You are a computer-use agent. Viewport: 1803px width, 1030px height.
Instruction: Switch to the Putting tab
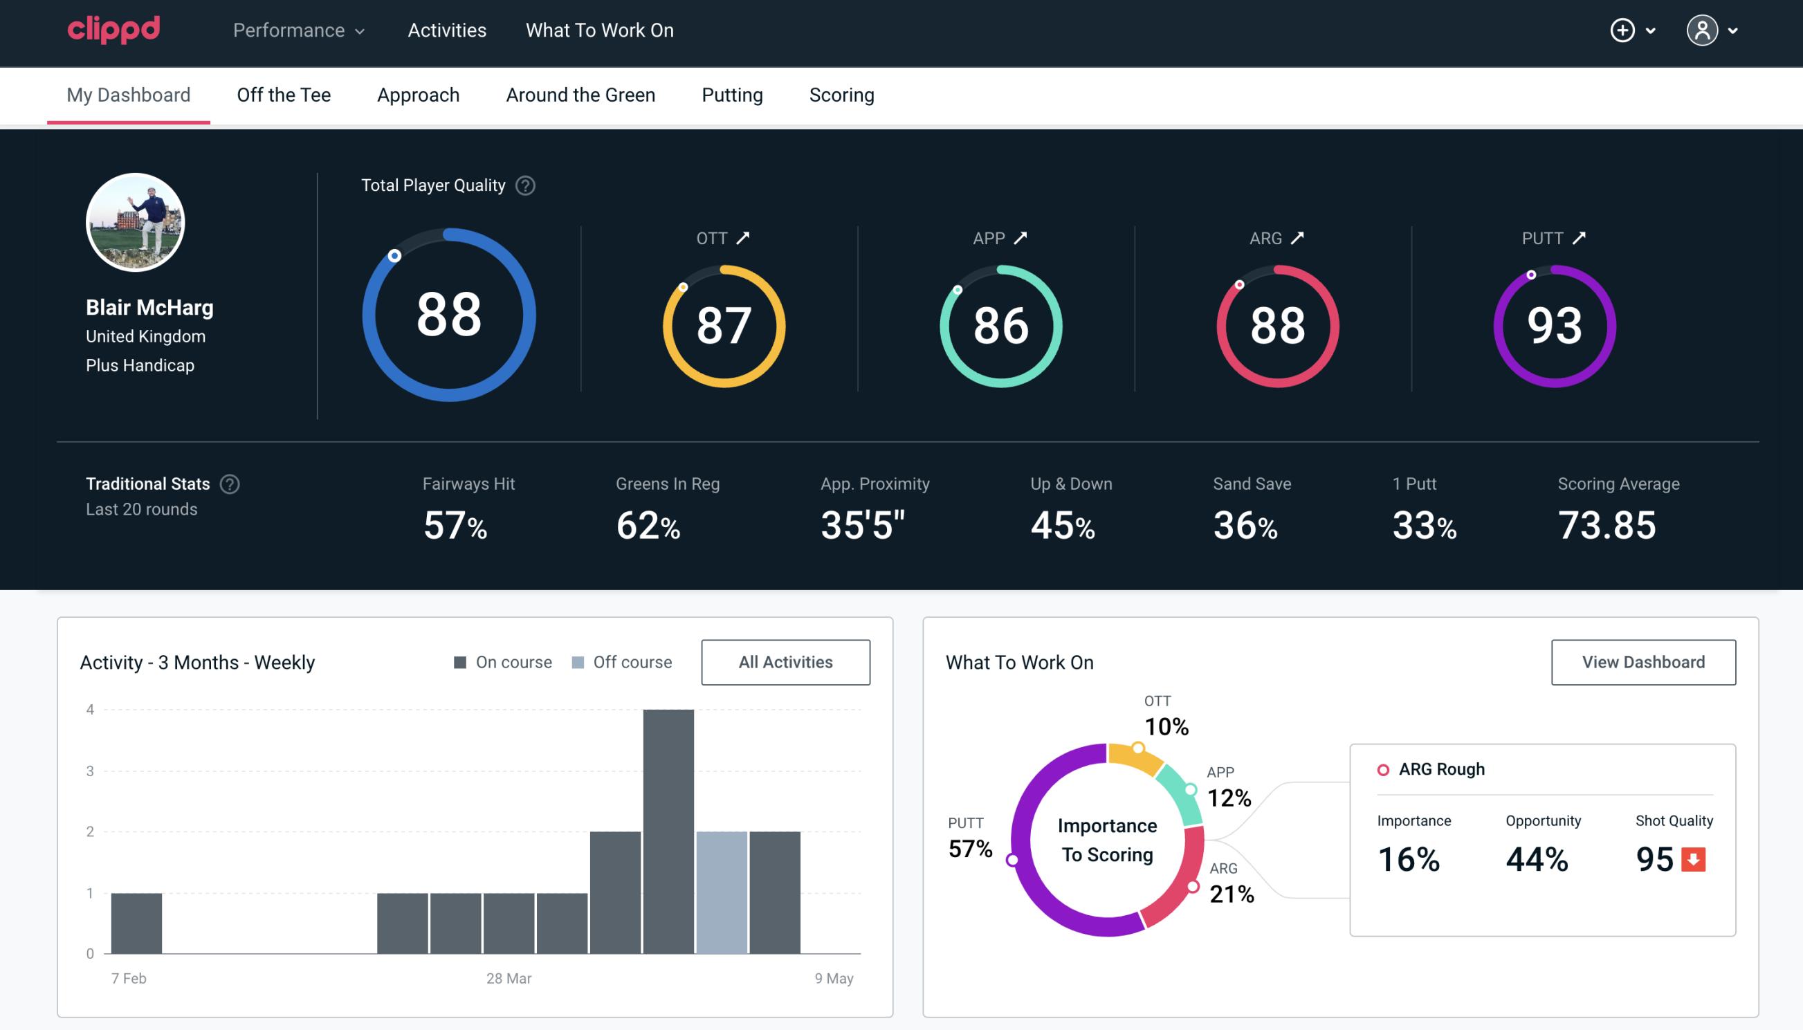[x=732, y=94]
